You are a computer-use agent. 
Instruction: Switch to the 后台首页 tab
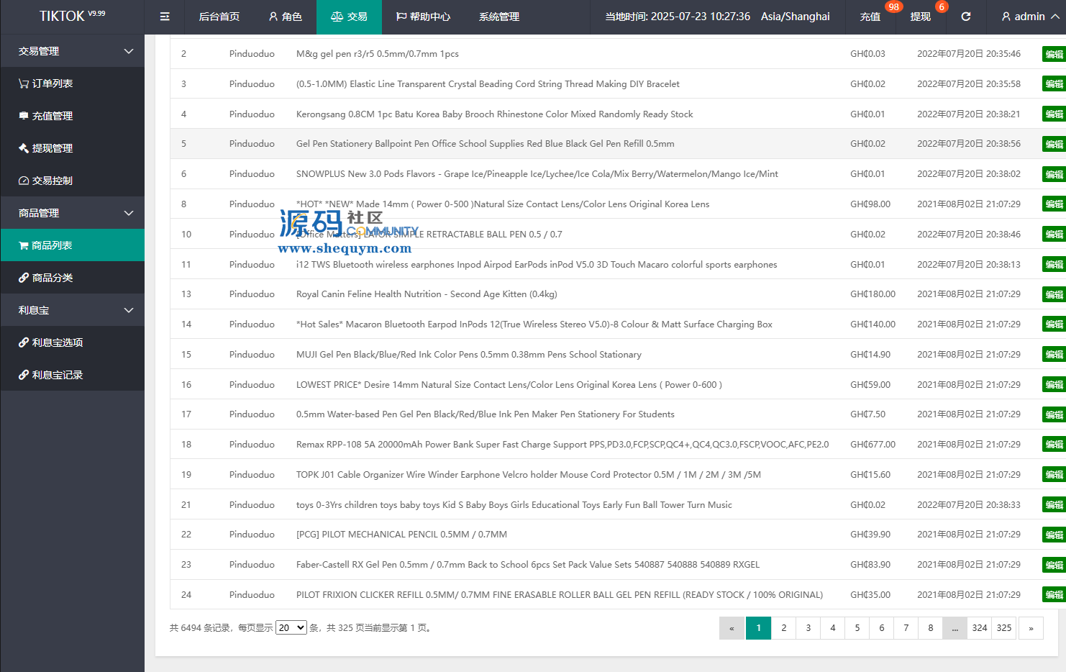point(219,17)
